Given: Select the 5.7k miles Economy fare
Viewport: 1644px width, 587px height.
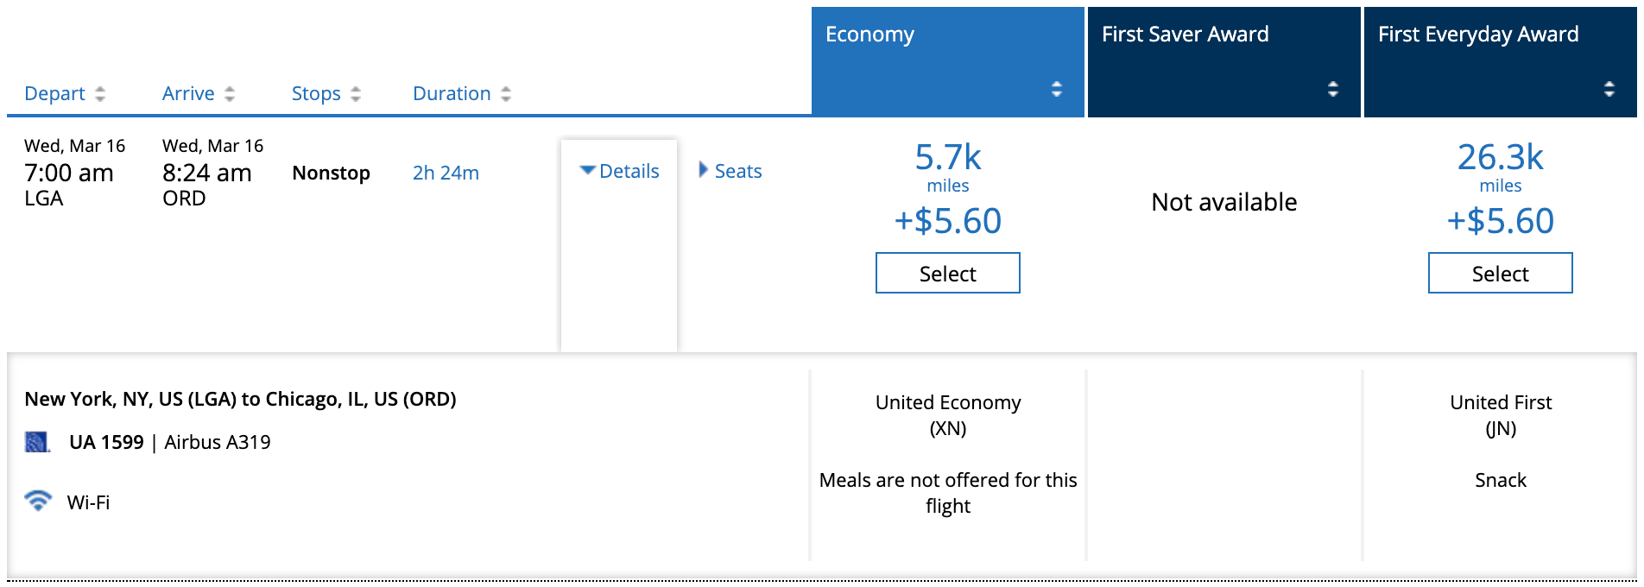Looking at the screenshot, I should click(x=947, y=273).
